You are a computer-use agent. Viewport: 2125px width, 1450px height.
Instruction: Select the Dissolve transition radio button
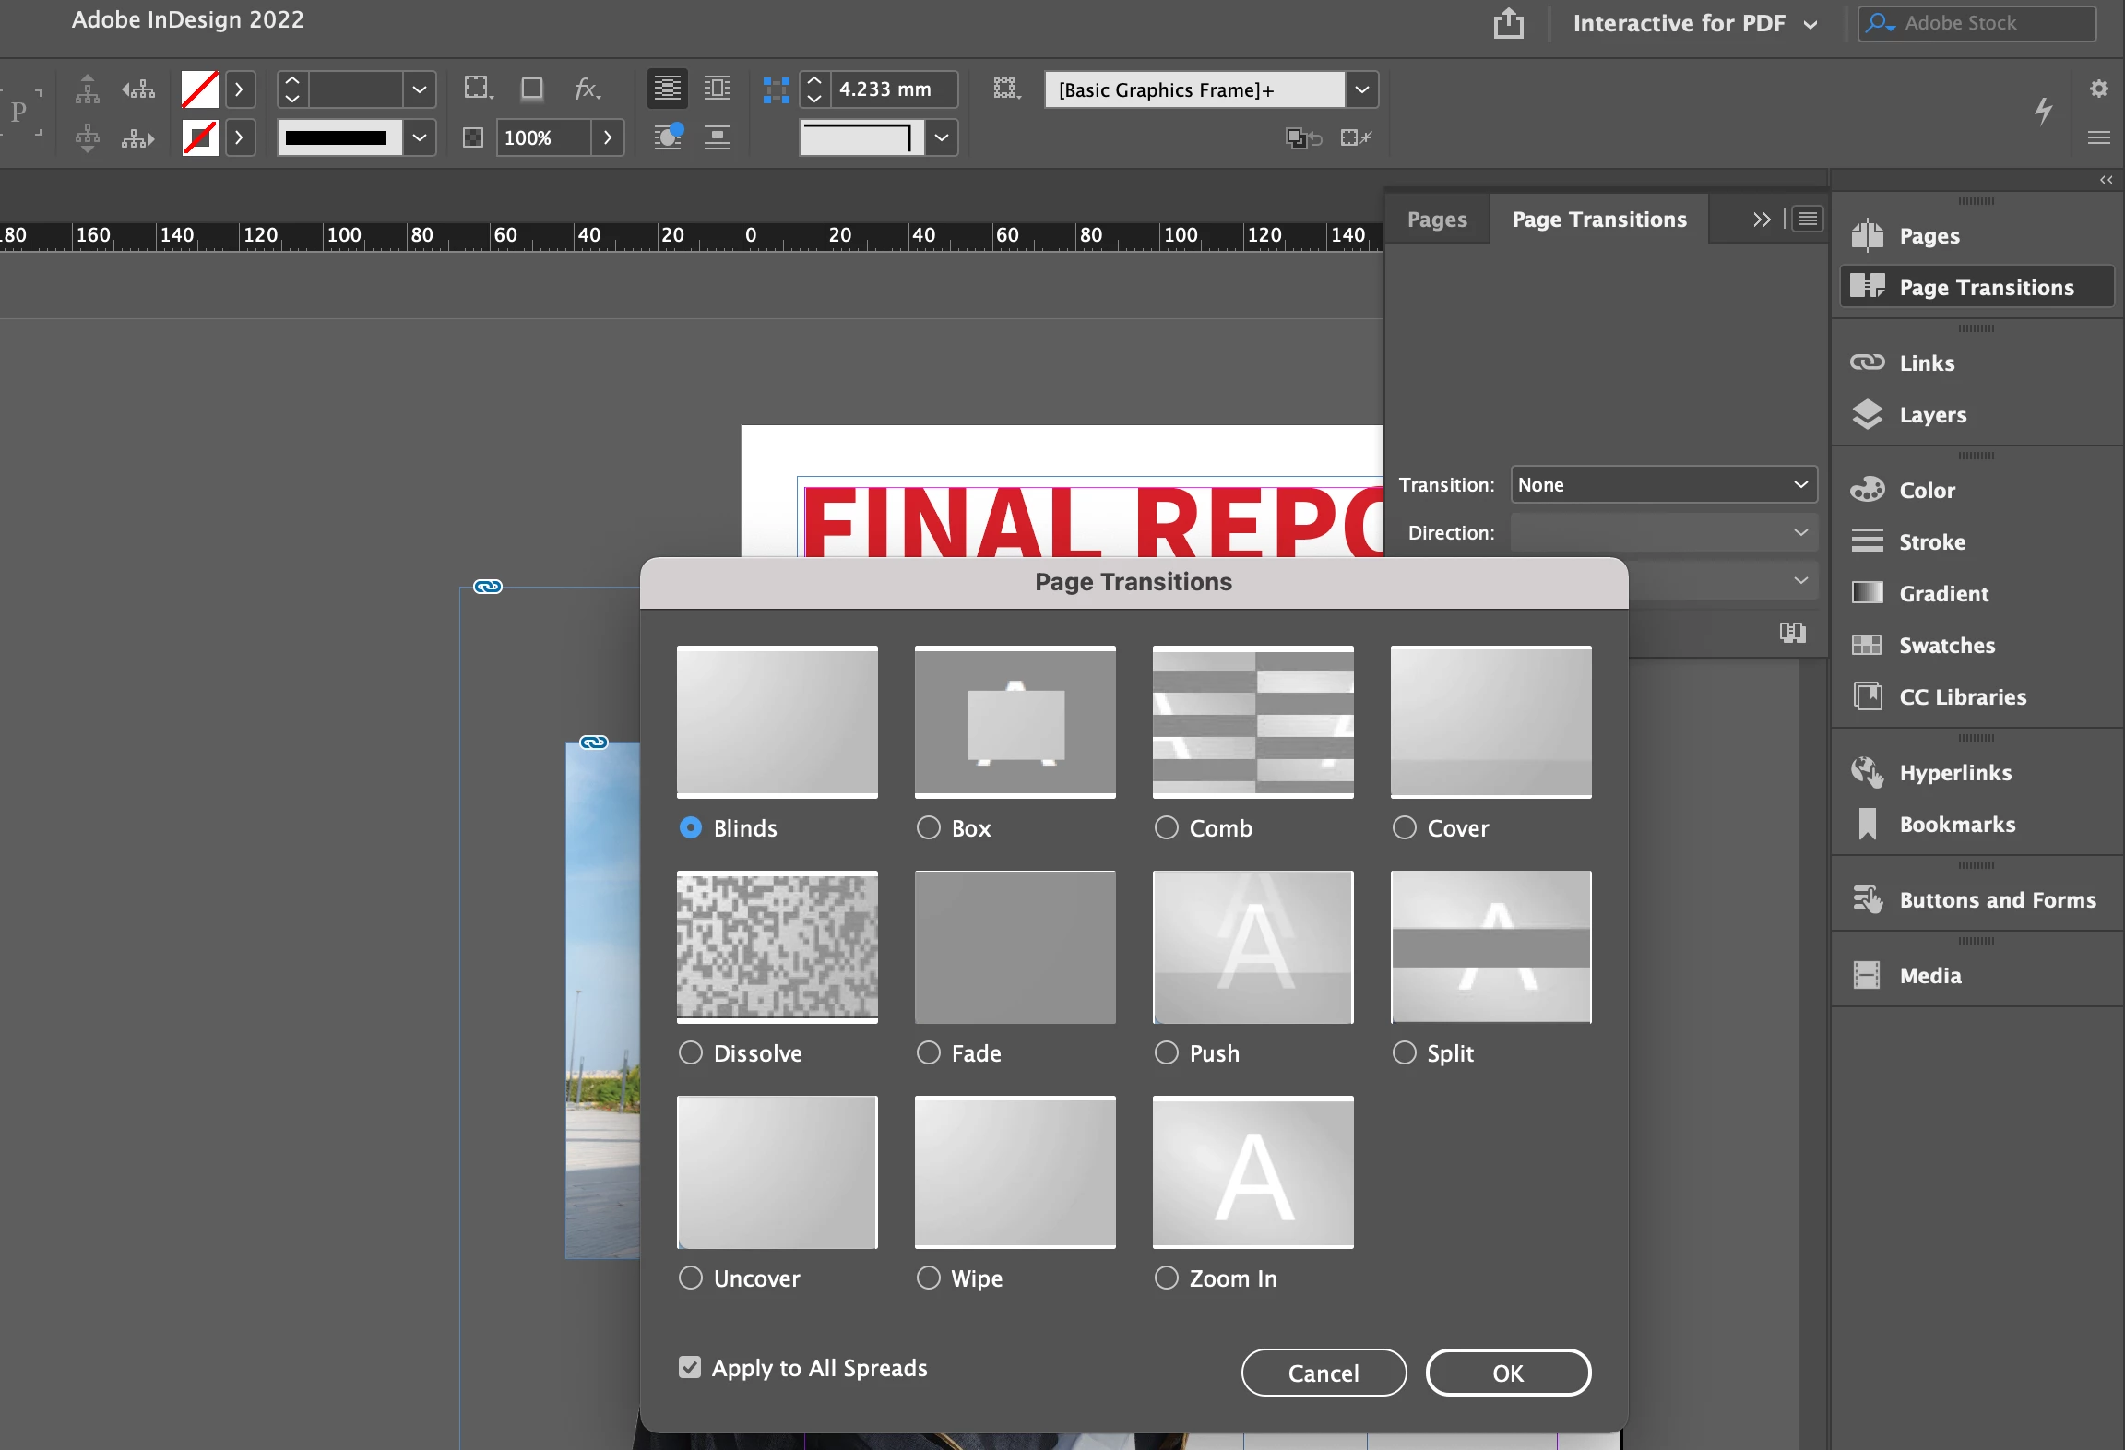pos(691,1052)
